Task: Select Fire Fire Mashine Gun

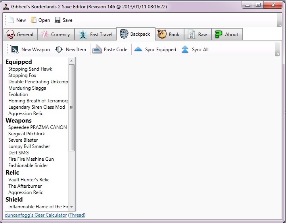Action: pos(31,159)
